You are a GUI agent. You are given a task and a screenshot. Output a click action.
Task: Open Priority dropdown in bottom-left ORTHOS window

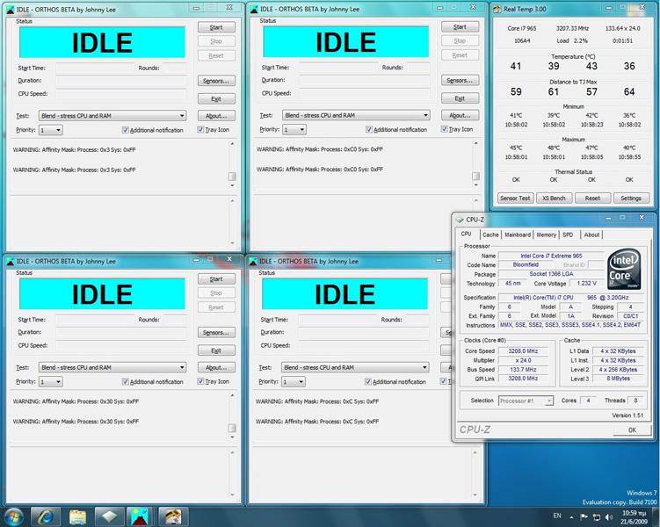pos(50,382)
